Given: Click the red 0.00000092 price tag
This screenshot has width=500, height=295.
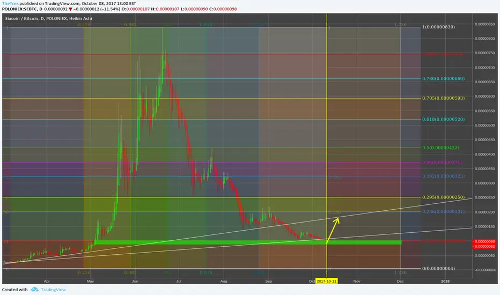Looking at the screenshot, I should [484, 246].
